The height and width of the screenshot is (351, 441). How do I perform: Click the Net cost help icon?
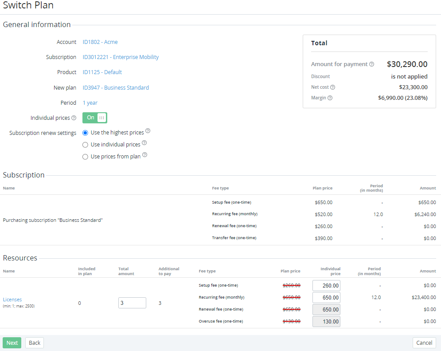[x=333, y=87]
